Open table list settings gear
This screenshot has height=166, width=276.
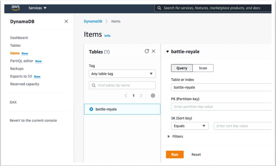coord(153,96)
